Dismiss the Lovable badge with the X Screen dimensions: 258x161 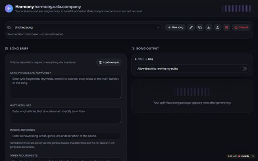[x=253, y=156]
